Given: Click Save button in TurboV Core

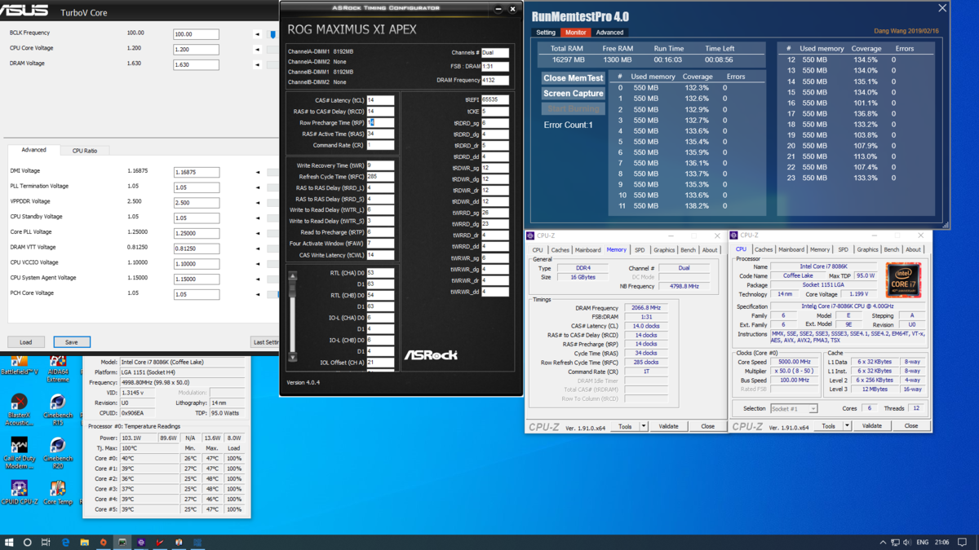Looking at the screenshot, I should pyautogui.click(x=72, y=342).
